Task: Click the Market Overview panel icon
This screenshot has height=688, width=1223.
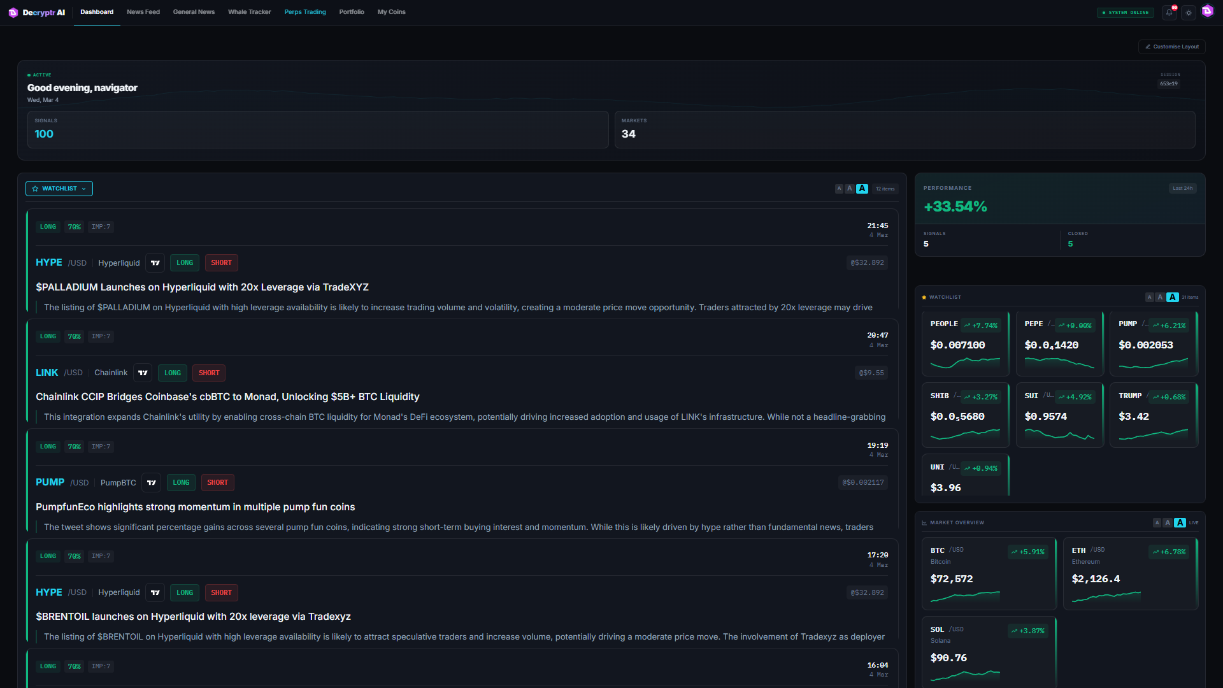Action: pyautogui.click(x=924, y=522)
